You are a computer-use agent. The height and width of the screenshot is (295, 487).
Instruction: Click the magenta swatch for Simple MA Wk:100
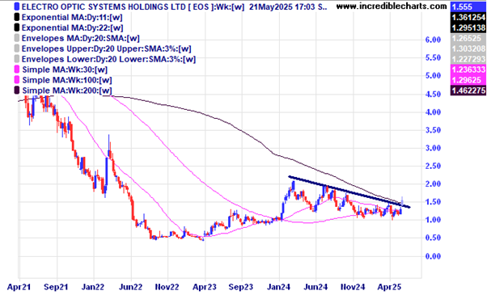[x=17, y=80]
